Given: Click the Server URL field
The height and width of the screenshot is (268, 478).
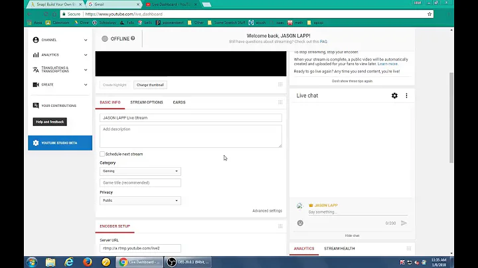Looking at the screenshot, I should [140, 248].
